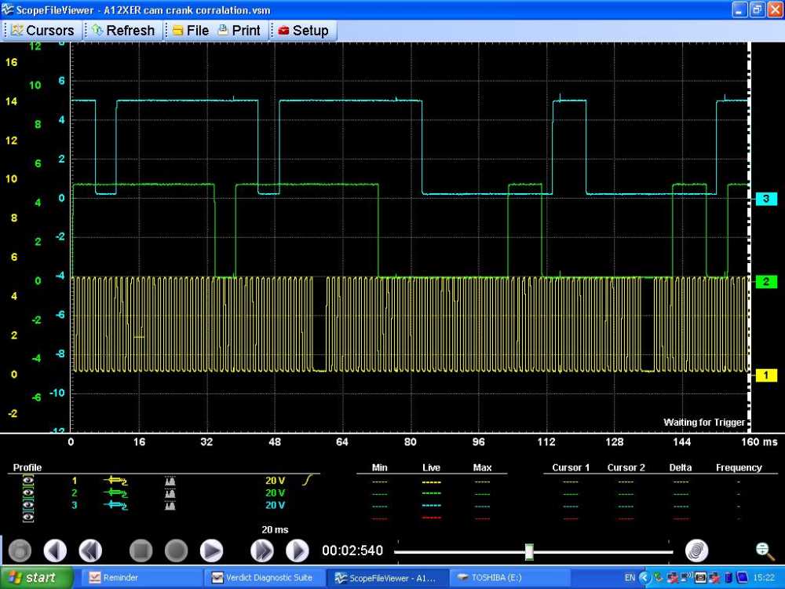785x589 pixels.
Task: Click the zoom magnifier icon
Action: click(x=761, y=551)
